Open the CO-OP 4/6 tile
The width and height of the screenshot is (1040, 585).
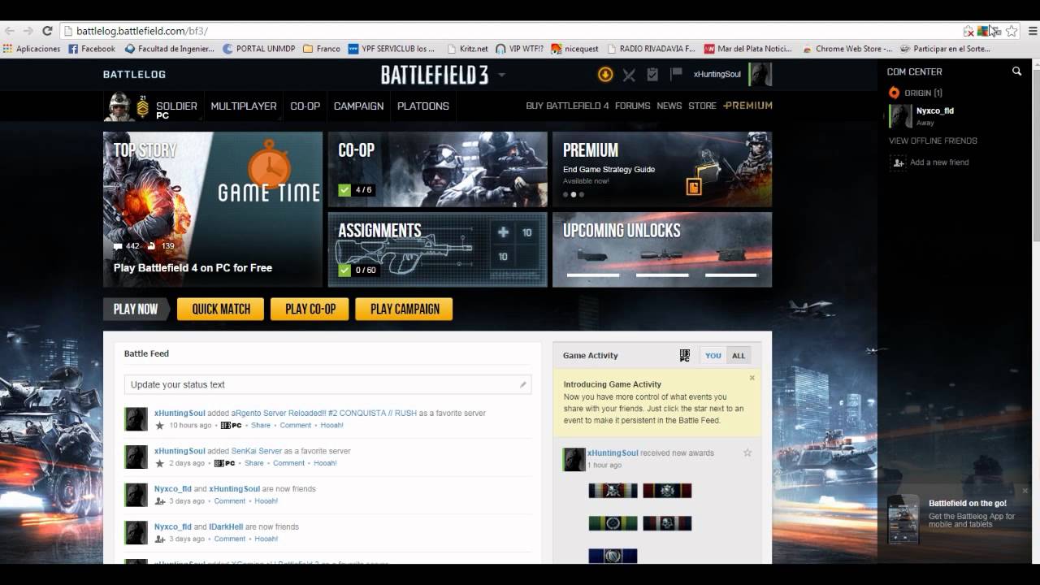[x=437, y=169]
